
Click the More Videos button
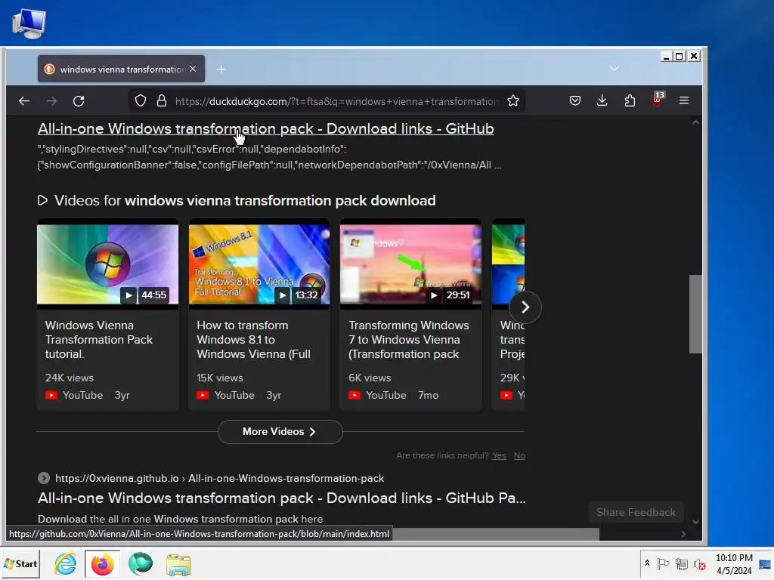(280, 431)
